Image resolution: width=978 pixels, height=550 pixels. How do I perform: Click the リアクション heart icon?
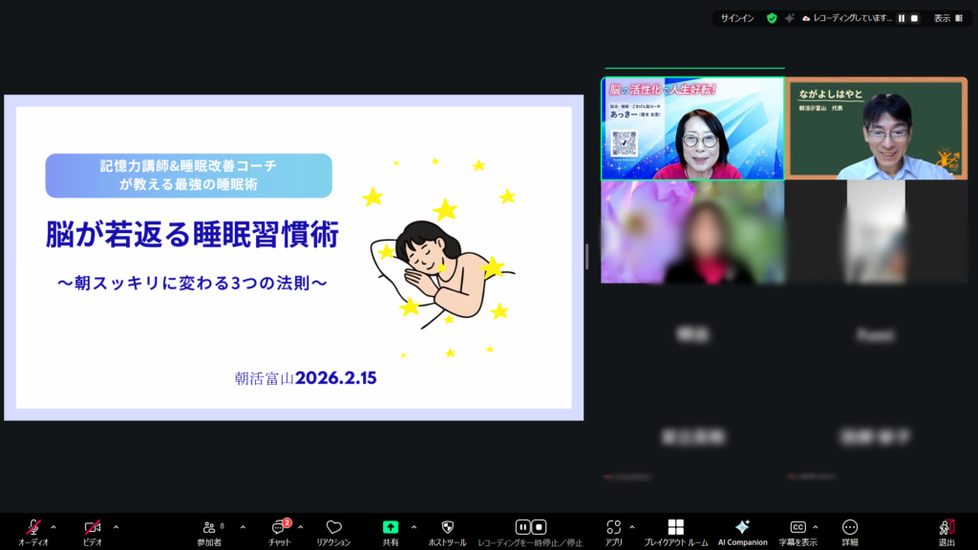point(333,527)
